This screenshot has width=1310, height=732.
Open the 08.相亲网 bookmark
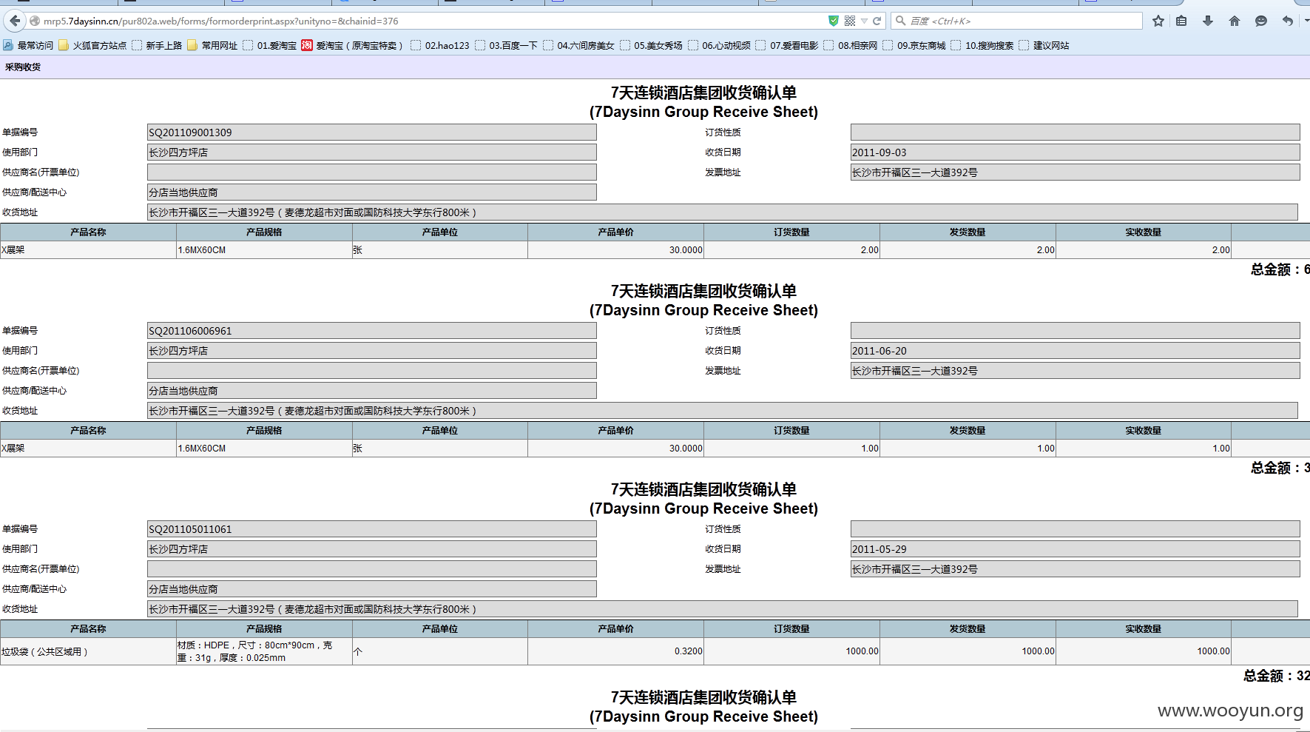(851, 46)
